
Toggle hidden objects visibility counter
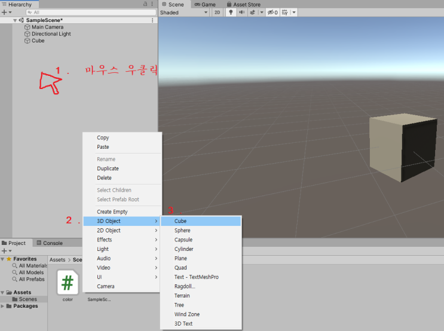[272, 13]
